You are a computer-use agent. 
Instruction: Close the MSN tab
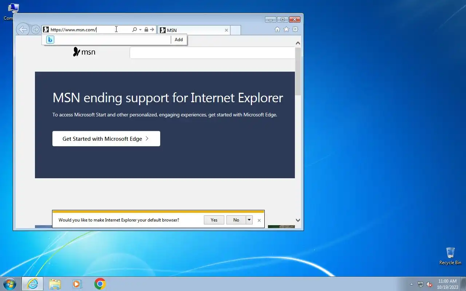point(226,30)
